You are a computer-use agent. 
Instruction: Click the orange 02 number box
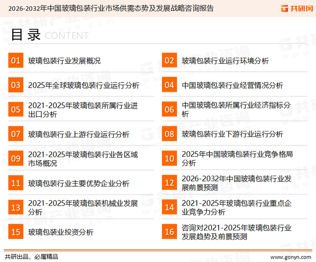(169, 60)
